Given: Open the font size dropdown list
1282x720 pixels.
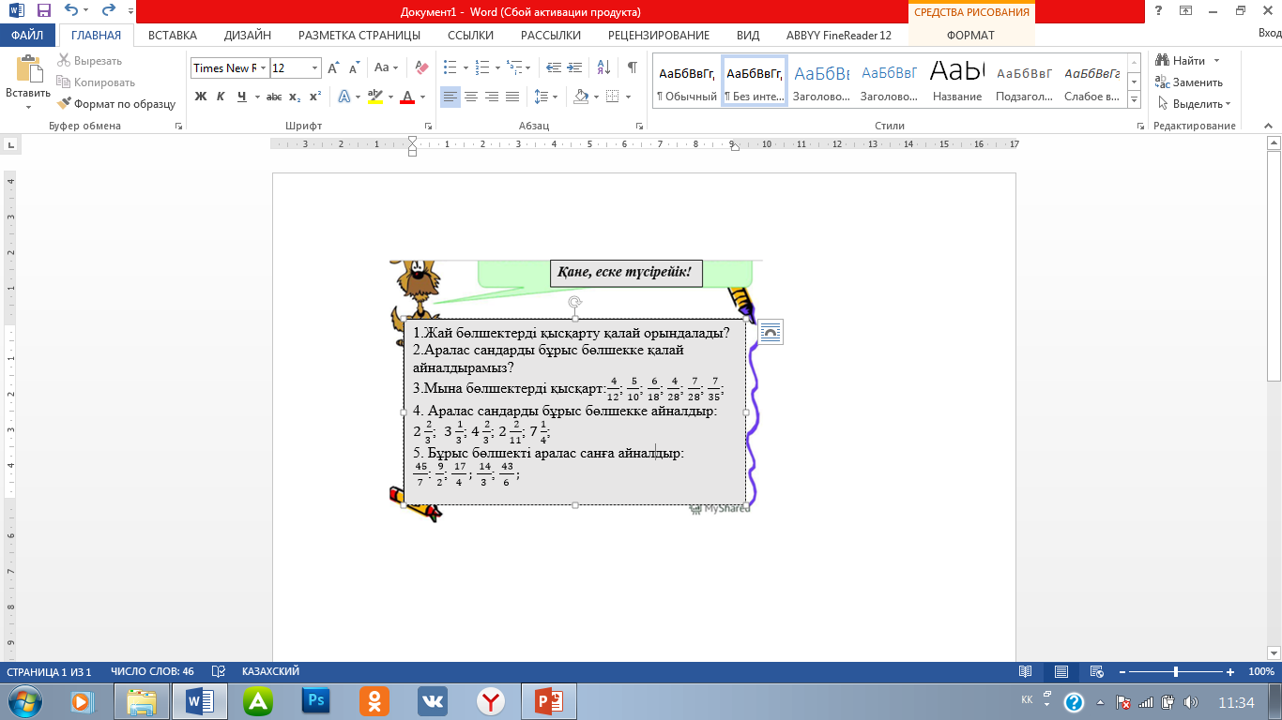Looking at the screenshot, I should [314, 67].
